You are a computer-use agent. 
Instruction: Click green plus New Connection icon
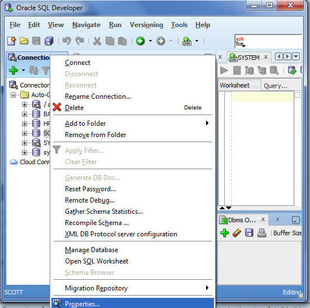pos(14,71)
